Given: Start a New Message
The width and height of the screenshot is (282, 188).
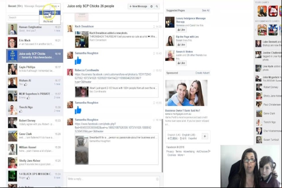Looking at the screenshot, I should pos(138,6).
